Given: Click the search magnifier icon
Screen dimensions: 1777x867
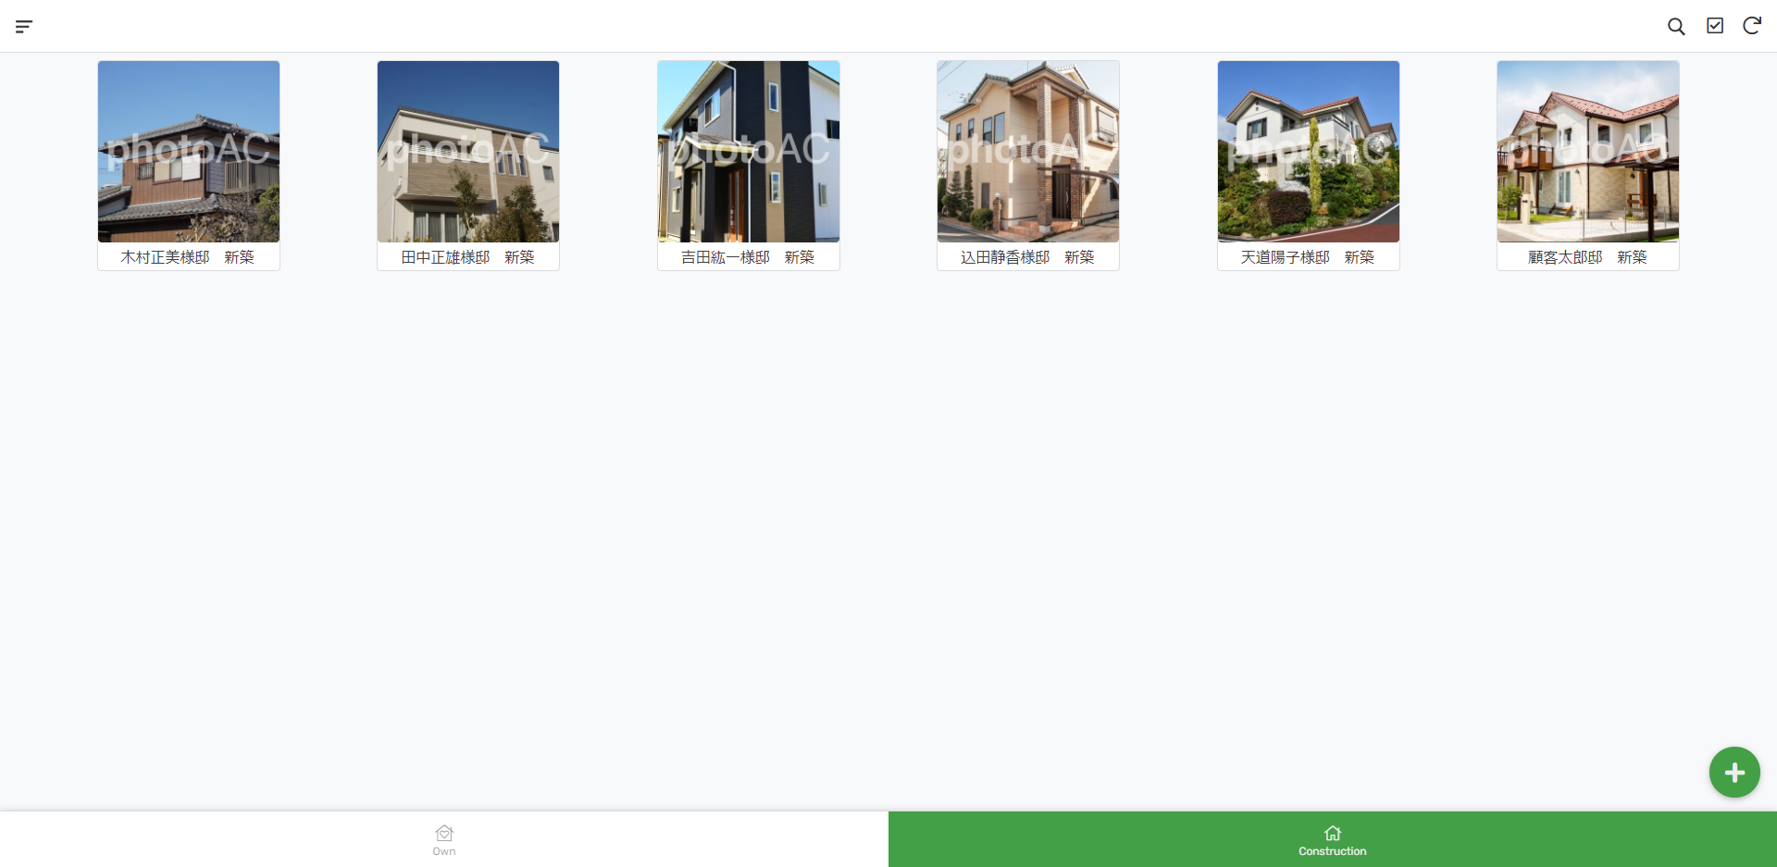Looking at the screenshot, I should coord(1676,26).
